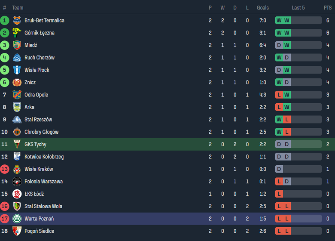Viewport: 335px width, 241px height.
Task: Click the Odra Opole team crest
Action: 17,95
